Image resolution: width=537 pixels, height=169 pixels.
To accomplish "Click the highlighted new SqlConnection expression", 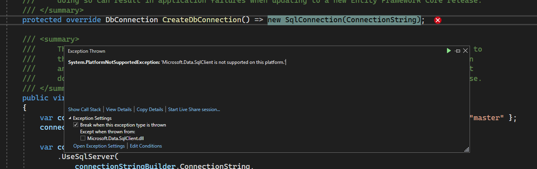I will [343, 20].
